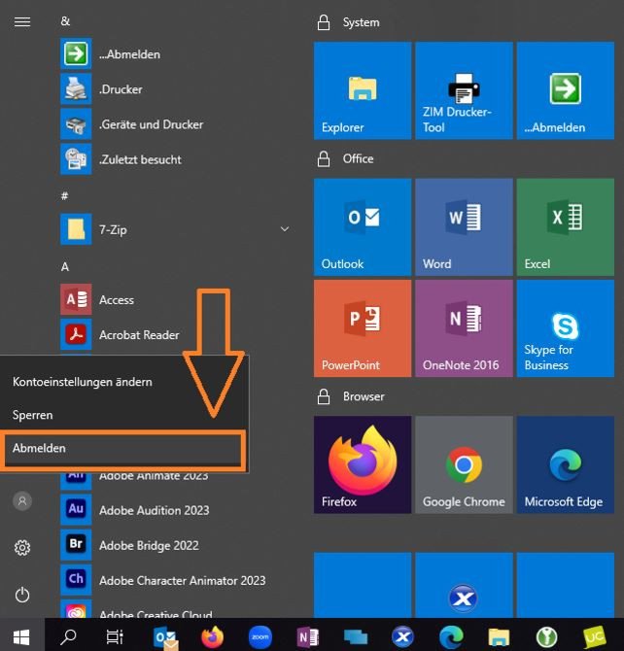
Task: Open .Geräte und Drucker entry
Action: (x=177, y=124)
